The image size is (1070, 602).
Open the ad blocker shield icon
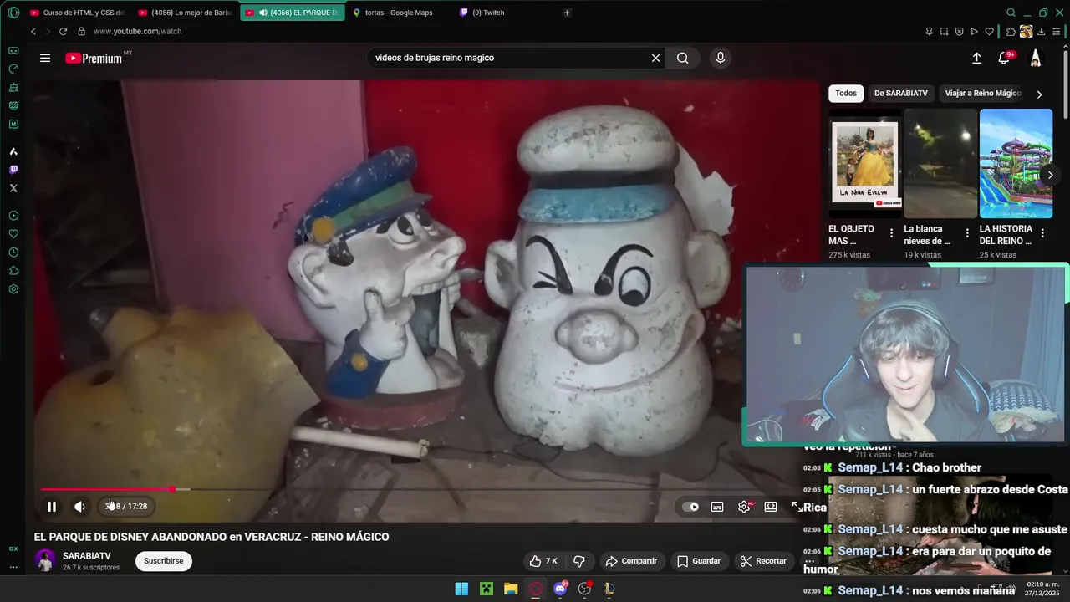pos(959,32)
